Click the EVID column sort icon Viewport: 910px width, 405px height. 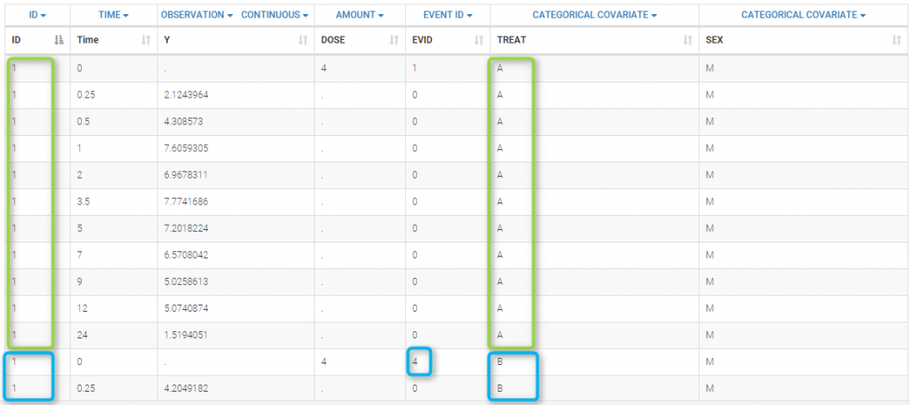pyautogui.click(x=478, y=40)
